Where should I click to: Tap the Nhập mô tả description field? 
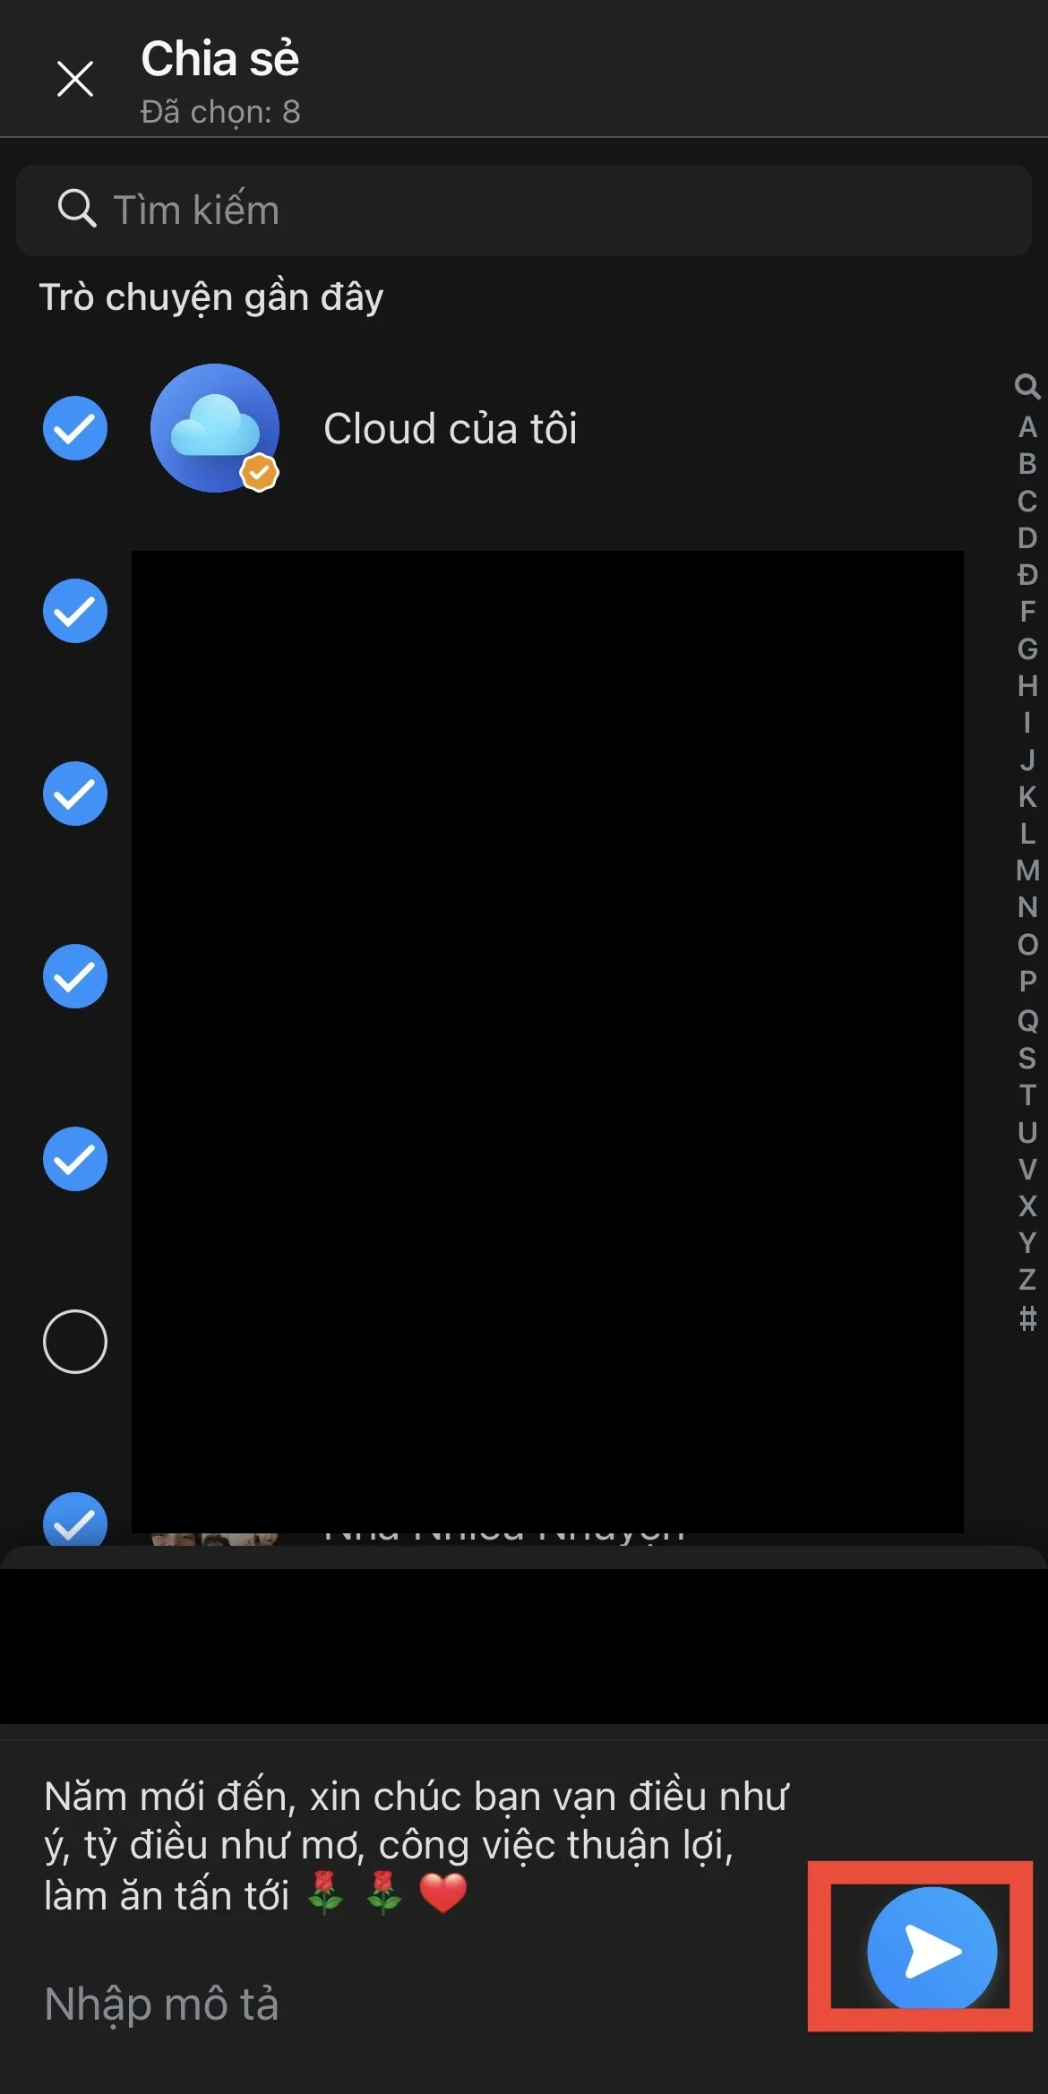[162, 2004]
